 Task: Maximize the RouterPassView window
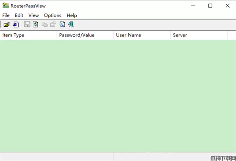coord(210,6)
